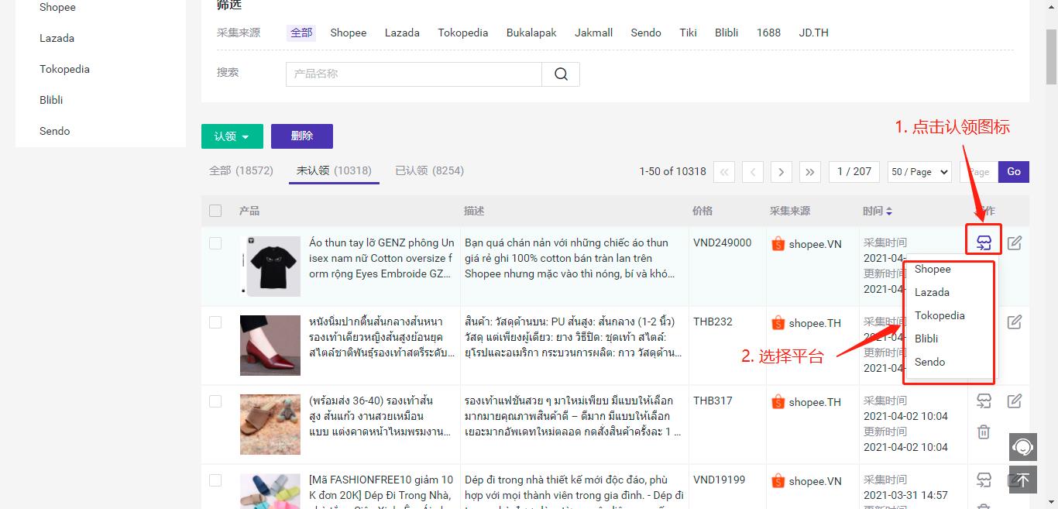Image resolution: width=1058 pixels, height=509 pixels.
Task: Click the back-to-top arrow icon
Action: [1022, 480]
